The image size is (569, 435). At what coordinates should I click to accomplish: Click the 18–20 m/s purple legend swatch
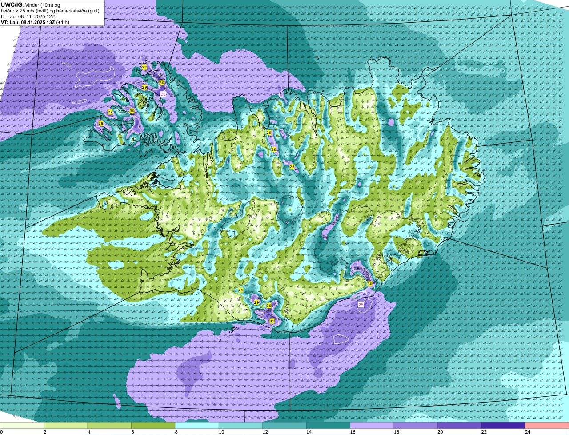pyautogui.click(x=416, y=426)
